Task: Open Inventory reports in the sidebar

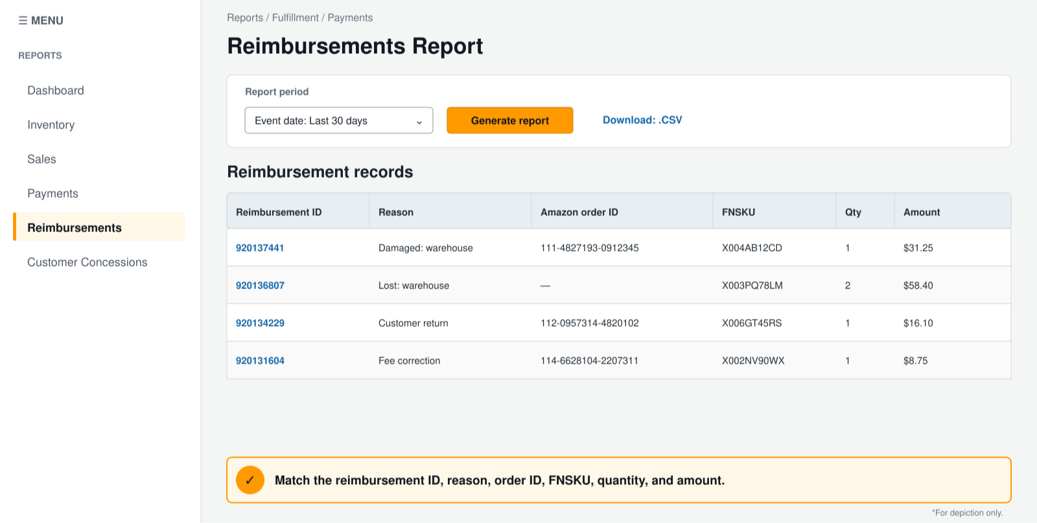Action: coord(51,125)
